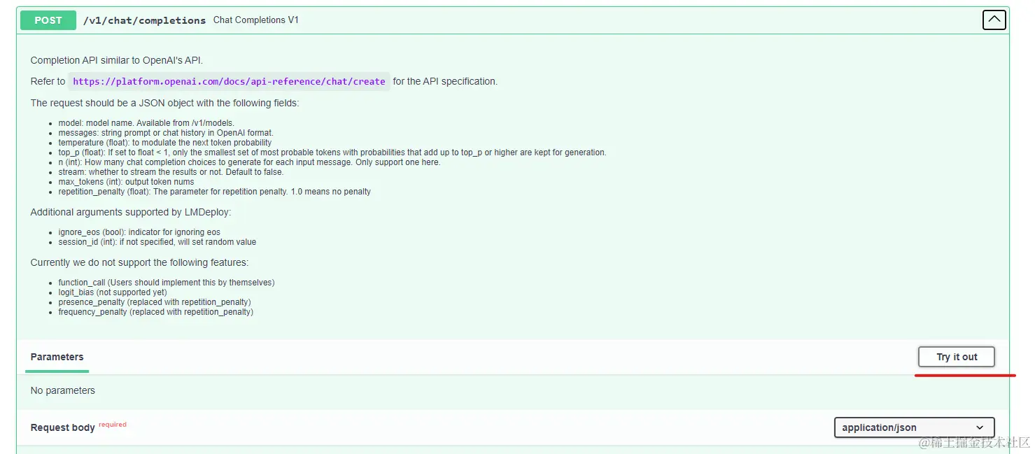The height and width of the screenshot is (454, 1035).
Task: Open the application/json content type dropdown
Action: pos(913,427)
